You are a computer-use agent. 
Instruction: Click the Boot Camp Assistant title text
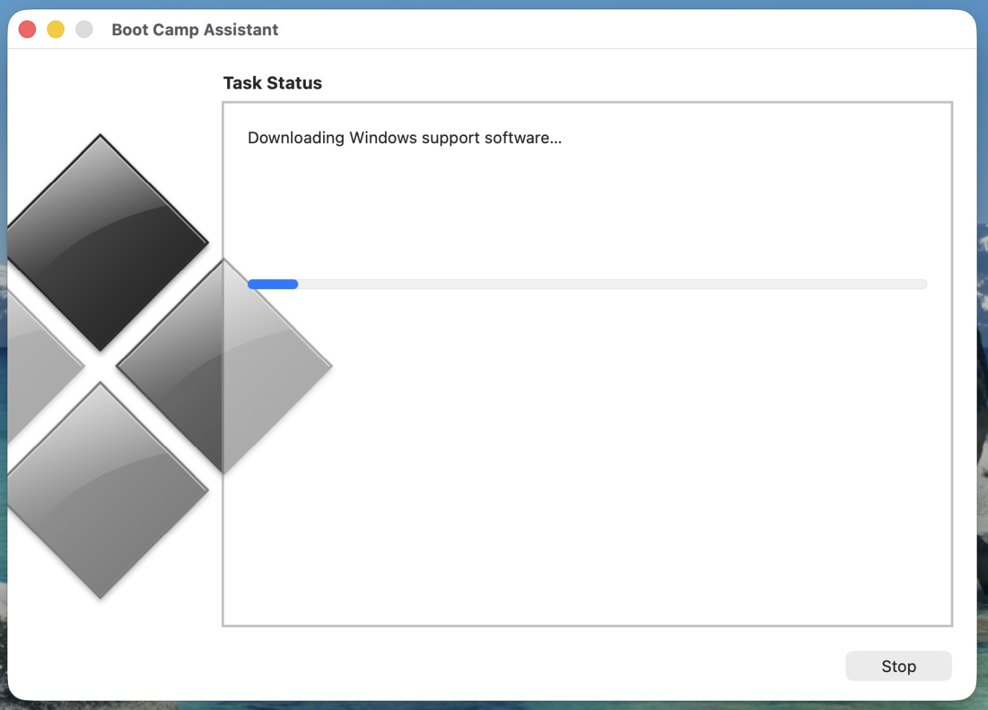195,29
